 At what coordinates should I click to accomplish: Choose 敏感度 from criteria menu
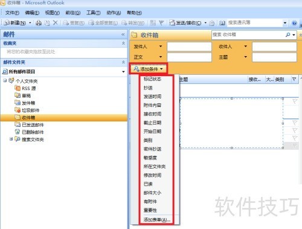pos(150,158)
